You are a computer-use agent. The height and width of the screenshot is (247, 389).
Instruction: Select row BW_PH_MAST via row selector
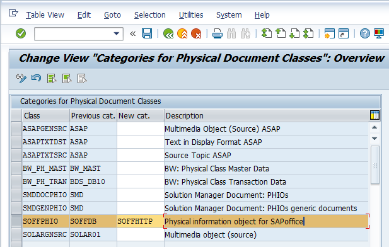coord(16,168)
